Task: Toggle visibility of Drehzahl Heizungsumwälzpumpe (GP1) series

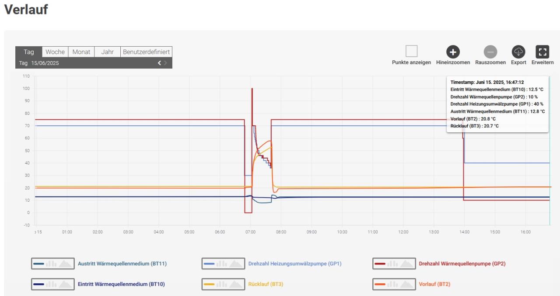Action: point(294,264)
